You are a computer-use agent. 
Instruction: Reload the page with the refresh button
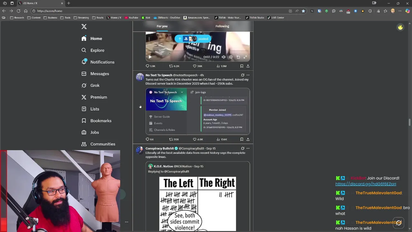point(18,11)
